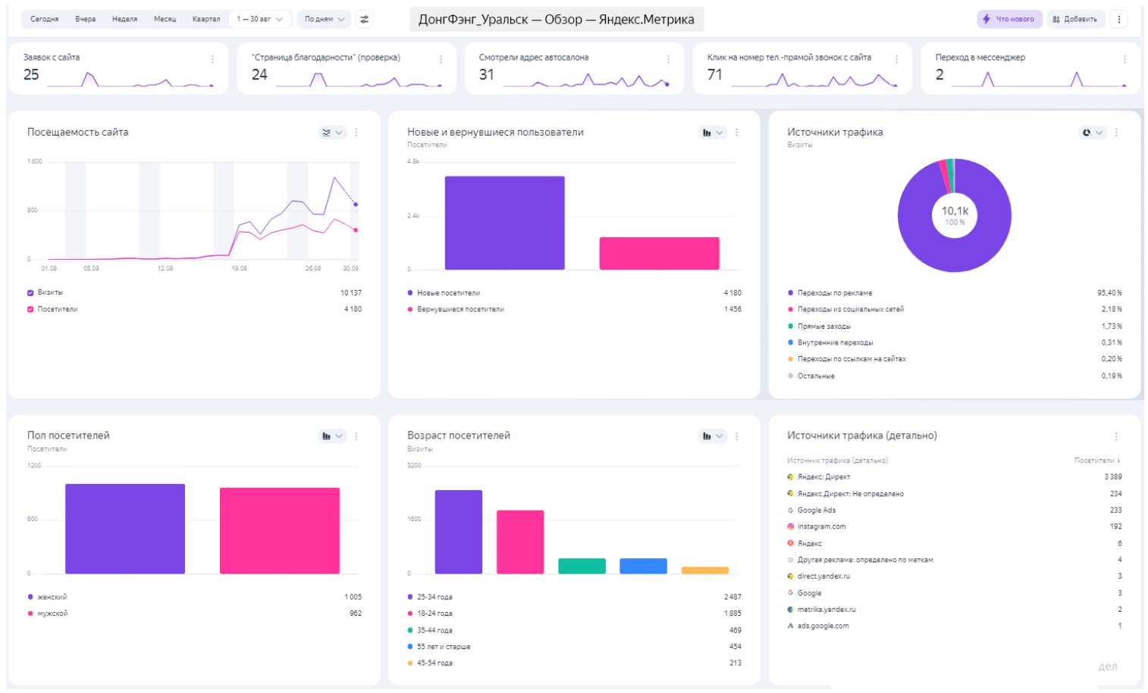Open three-dot menu of 'Переход в мессенджер' card
This screenshot has height=693, width=1148.
[x=1124, y=59]
